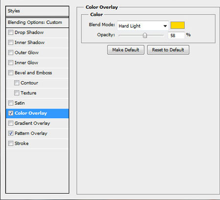
Task: Turn on the Stroke checkbox
Action: [11, 143]
